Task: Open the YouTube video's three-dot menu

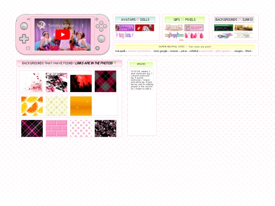Action: tap(82, 25)
